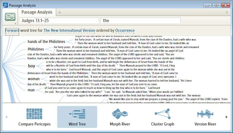
Task: Maximize the Passage Analysis window
Action: (216, 5)
